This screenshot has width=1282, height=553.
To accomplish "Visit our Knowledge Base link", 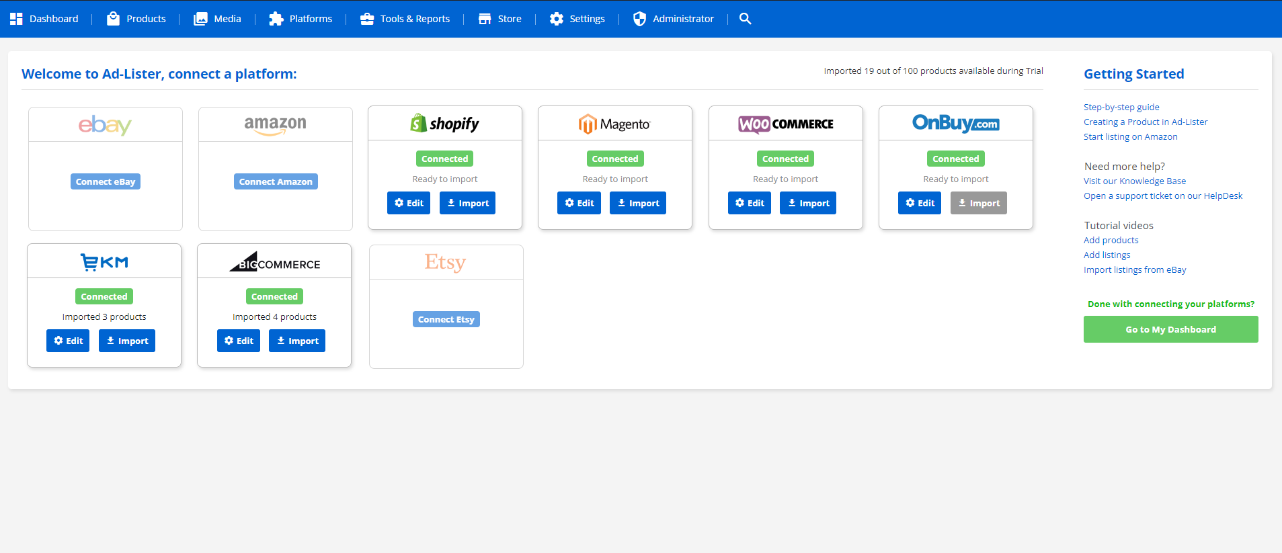I will (1135, 181).
